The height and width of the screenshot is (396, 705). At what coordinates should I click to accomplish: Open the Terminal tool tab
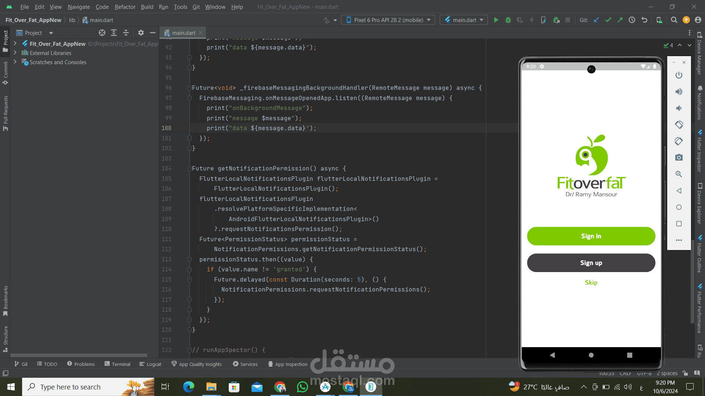[x=117, y=364]
